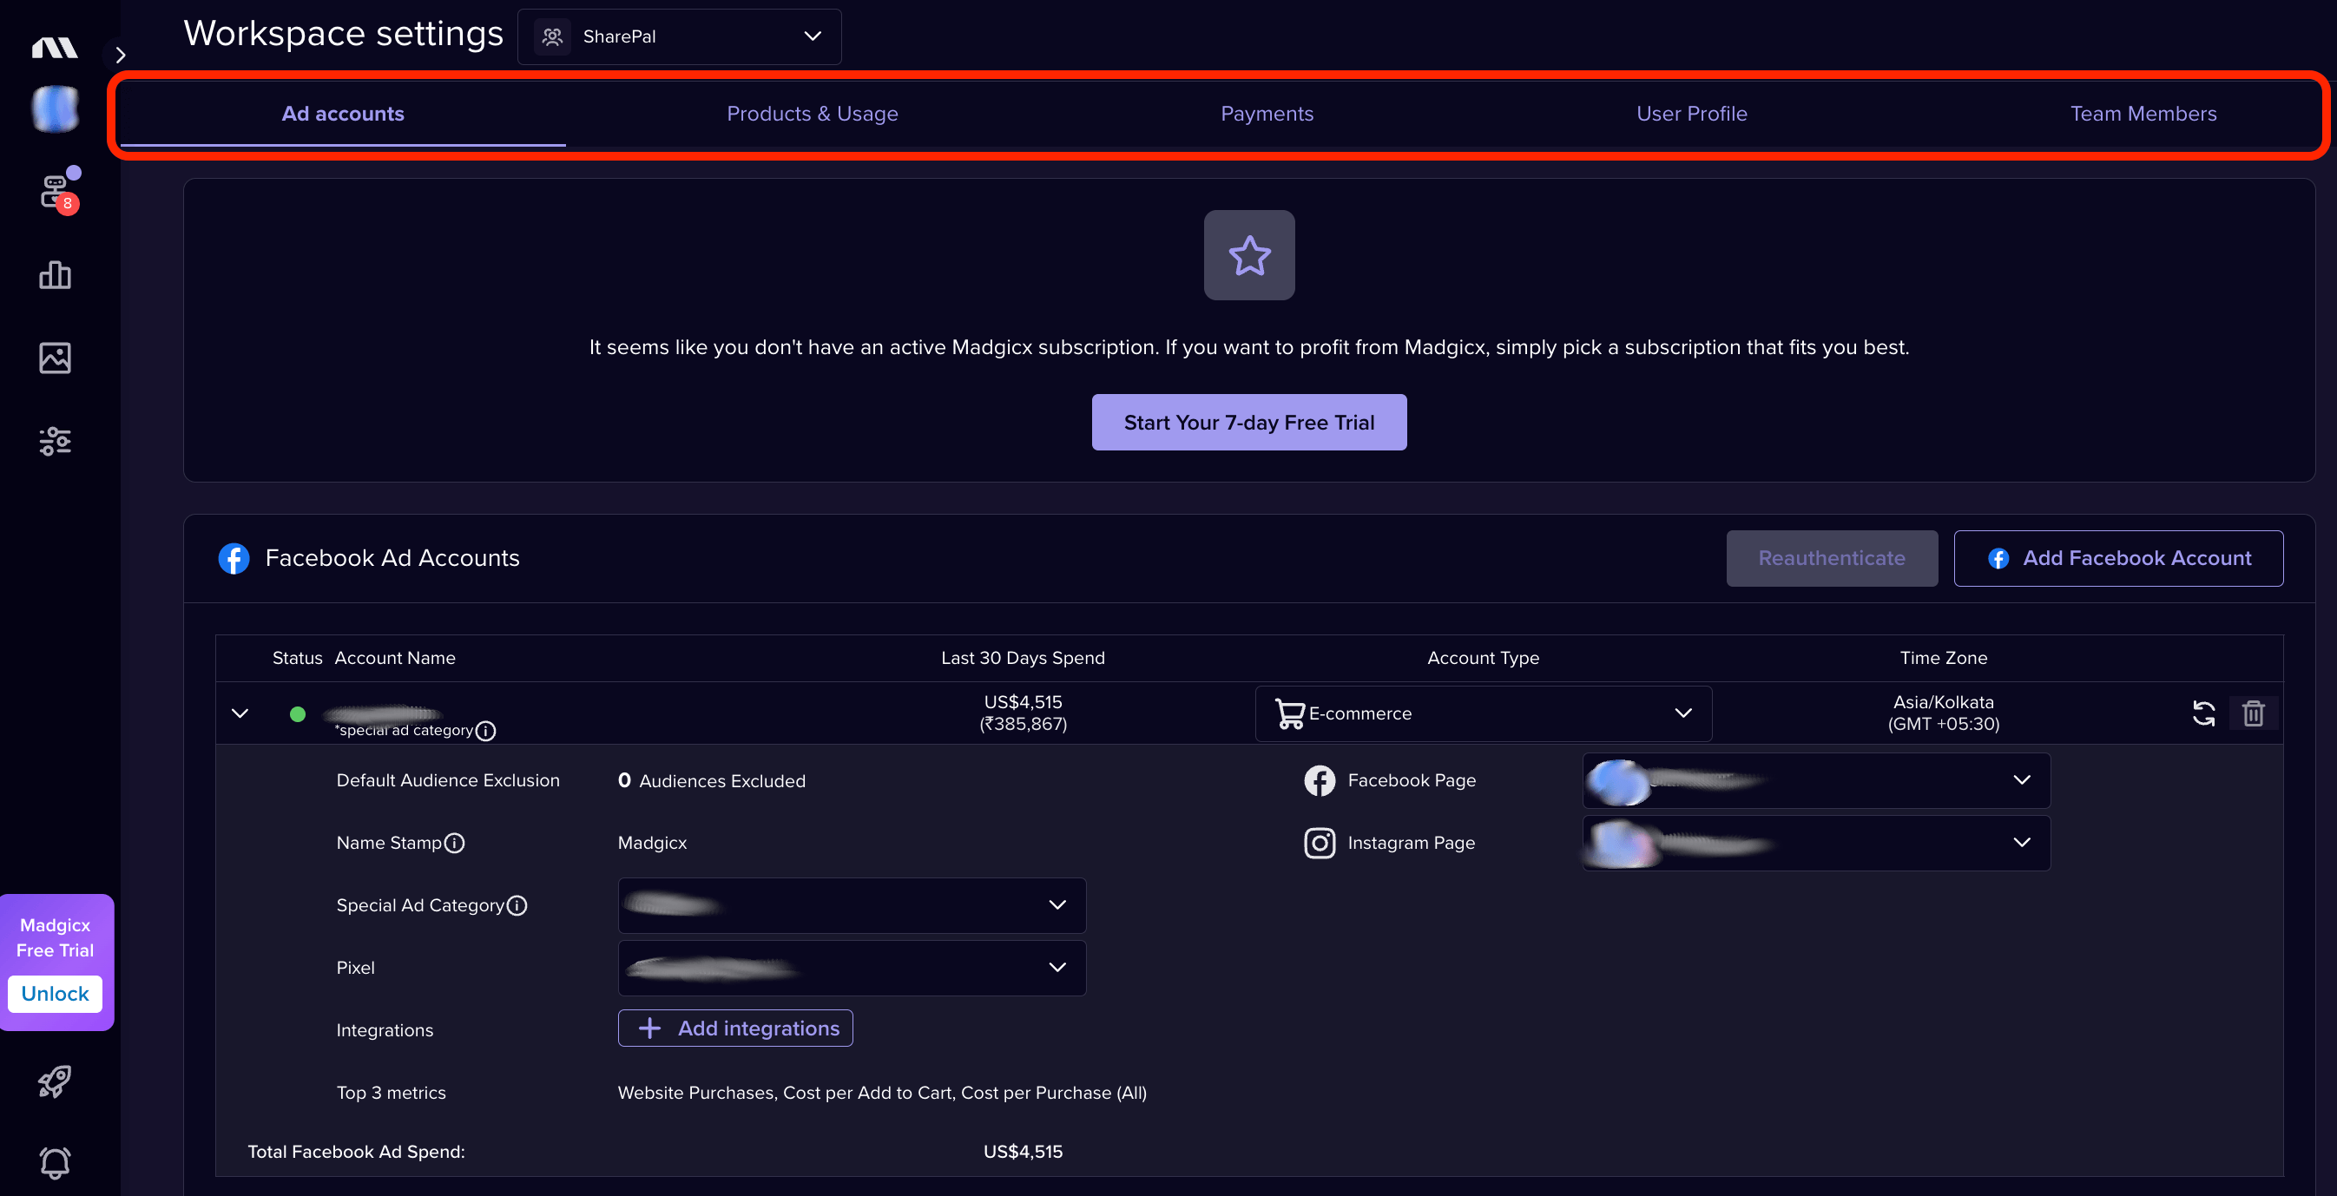Open the automation icon with badge 8
Screen dimensions: 2337x1196
coord(58,191)
